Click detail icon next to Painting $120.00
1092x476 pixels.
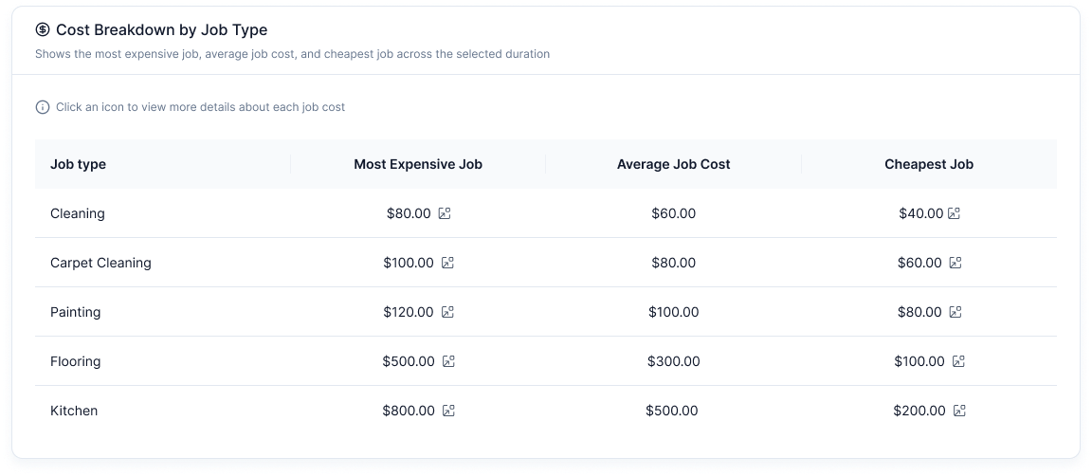pos(447,312)
